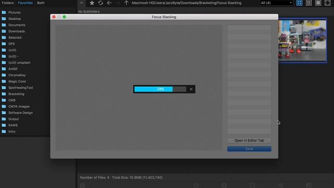The width and height of the screenshot is (334, 188).
Task: Switch to thumbnail grid view
Action: pos(299,3)
